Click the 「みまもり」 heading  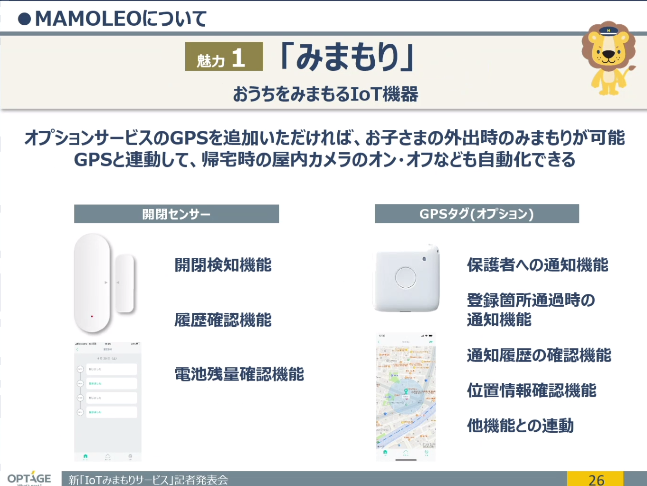(348, 57)
